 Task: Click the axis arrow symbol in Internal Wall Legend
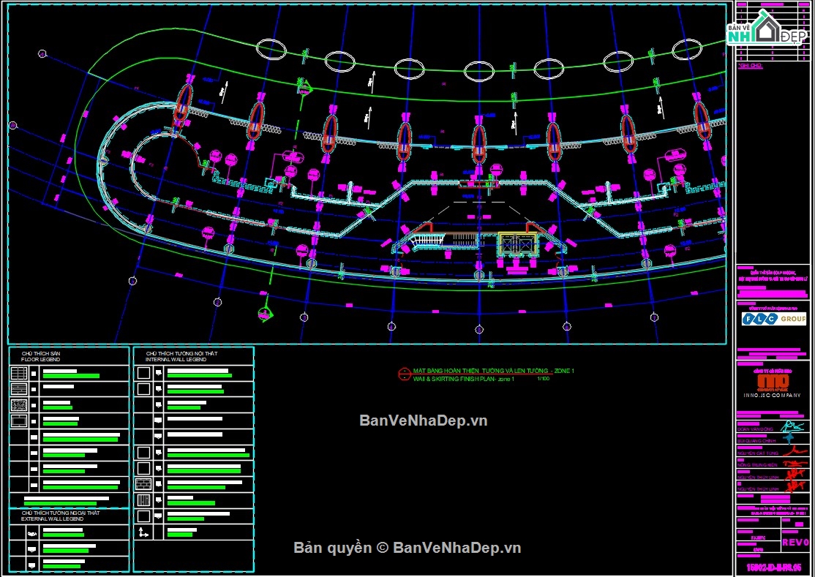tap(143, 533)
